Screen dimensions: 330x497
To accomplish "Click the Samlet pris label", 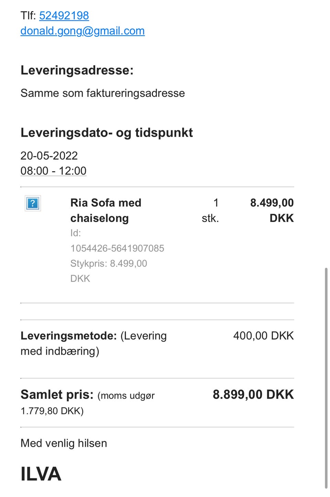I will tap(57, 395).
